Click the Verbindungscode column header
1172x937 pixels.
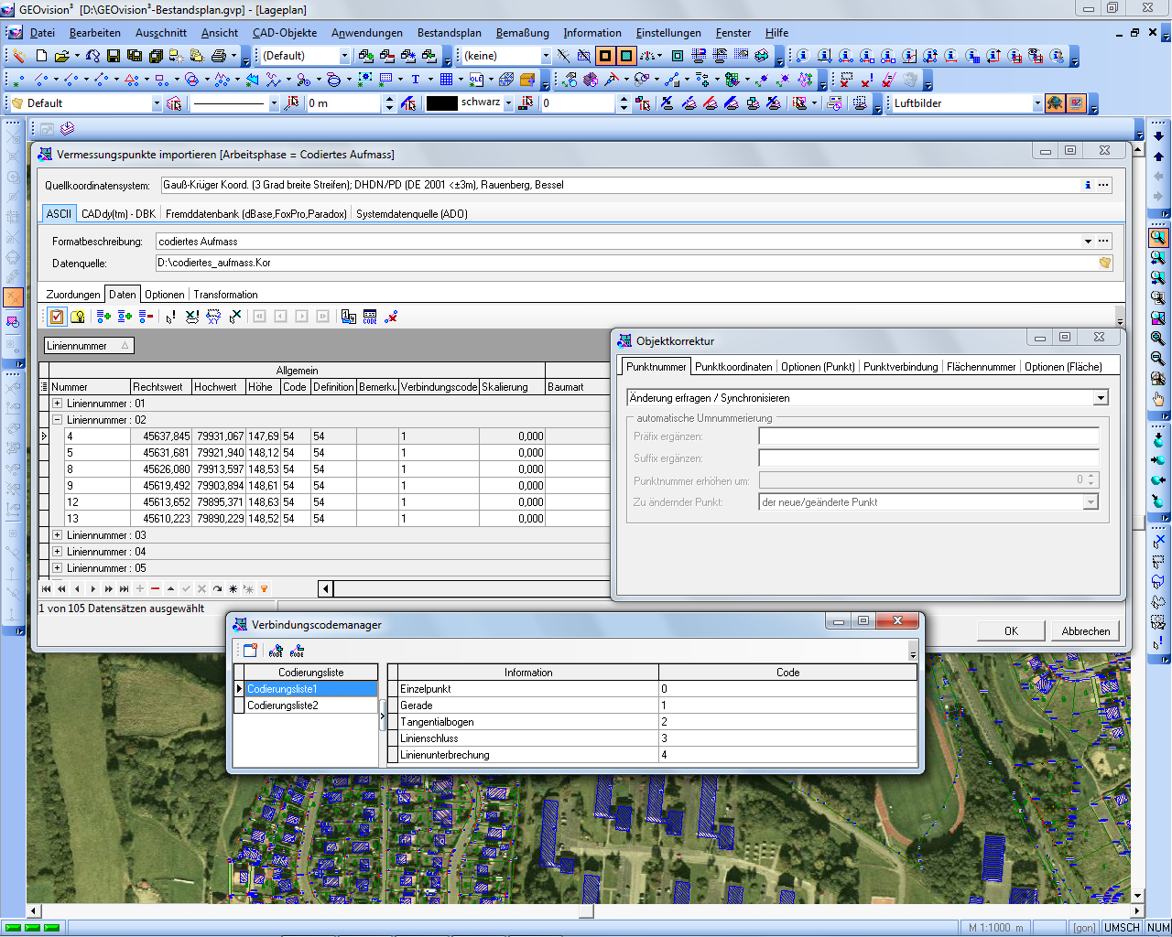coord(439,387)
